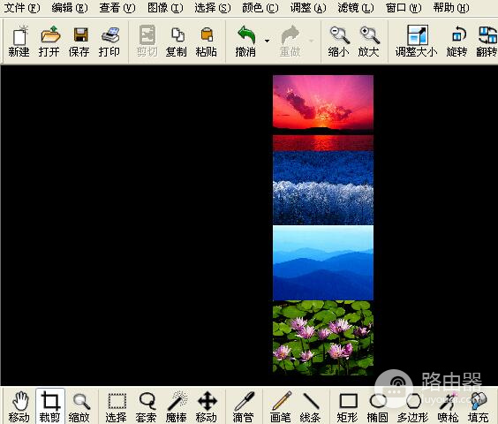Select the 滴管 eyedropper tool
Image resolution: width=498 pixels, height=424 pixels.
[x=244, y=406]
